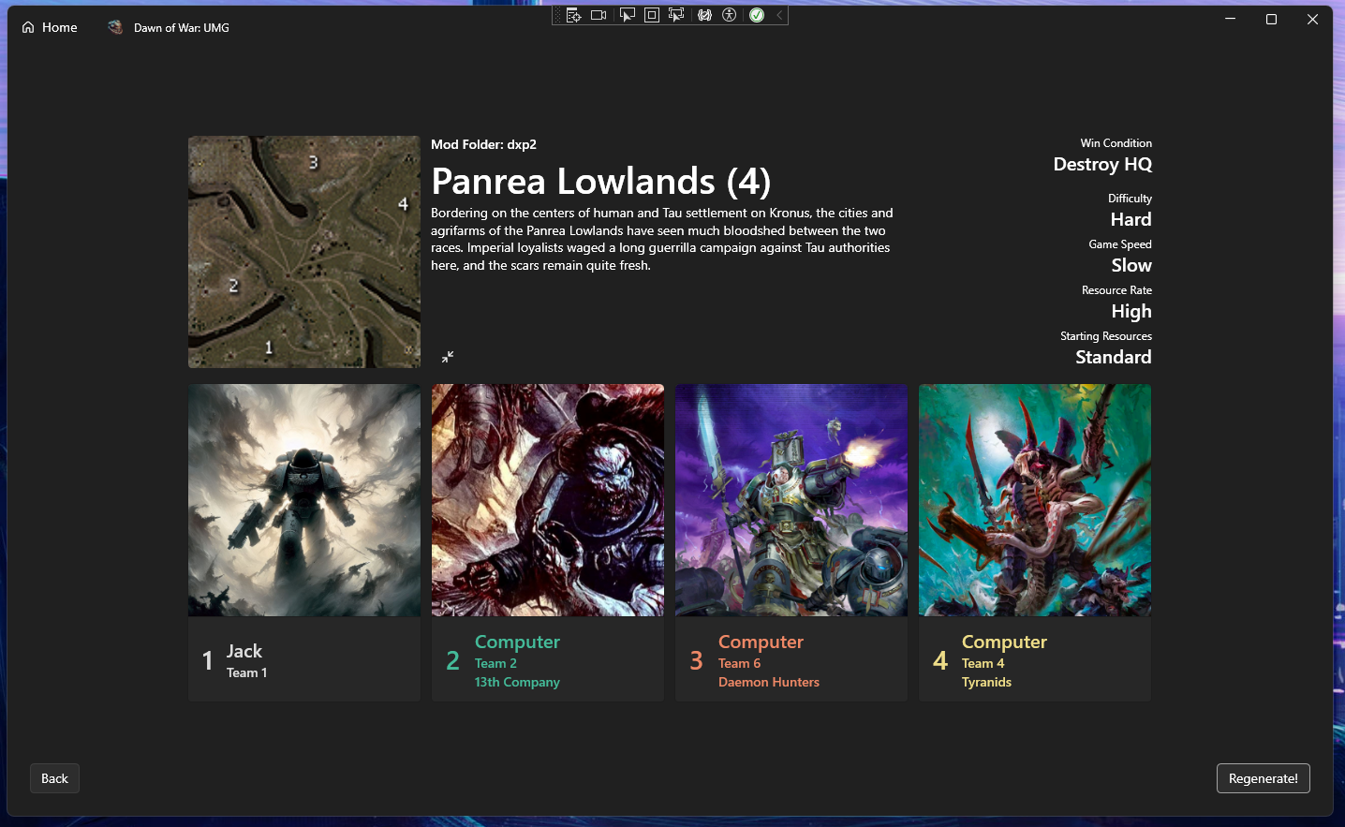Viewport: 1345px width, 827px height.
Task: Click the player slot number 1
Action: [x=208, y=660]
